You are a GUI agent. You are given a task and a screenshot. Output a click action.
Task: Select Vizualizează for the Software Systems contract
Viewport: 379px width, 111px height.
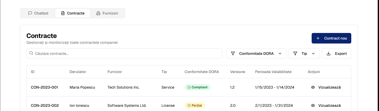(329, 105)
